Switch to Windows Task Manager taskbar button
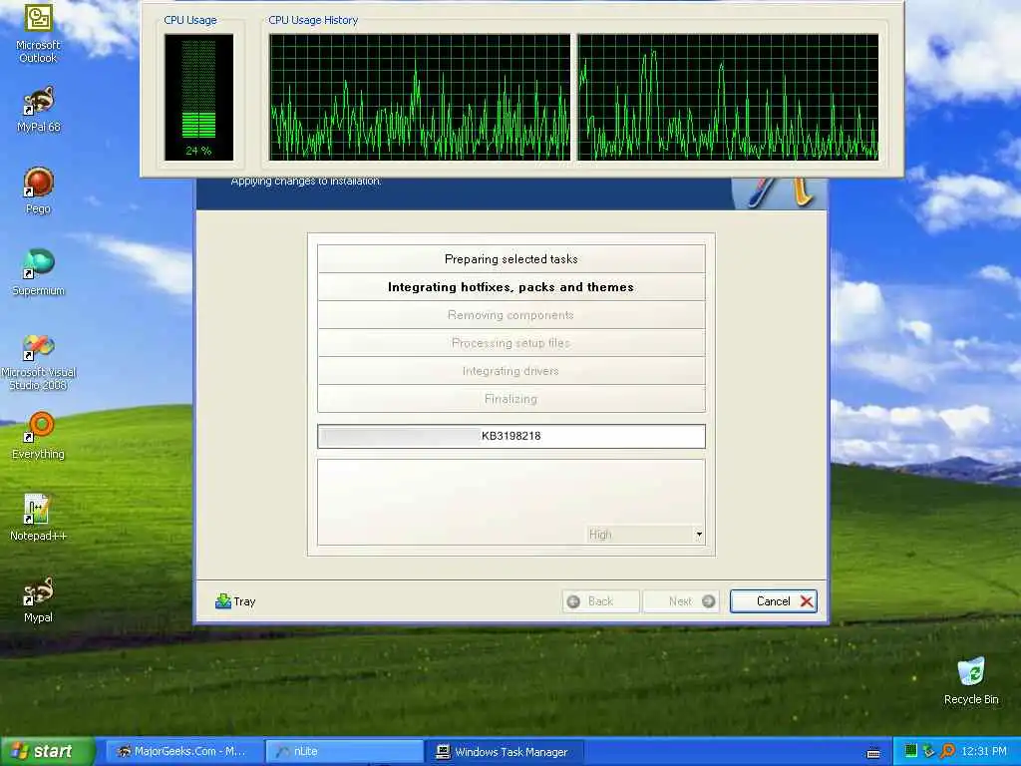Screen dimensions: 1021x766 [x=506, y=751]
